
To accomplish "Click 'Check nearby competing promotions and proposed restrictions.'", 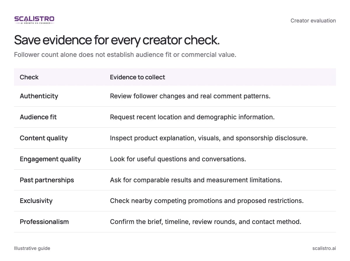I will 207,201.
